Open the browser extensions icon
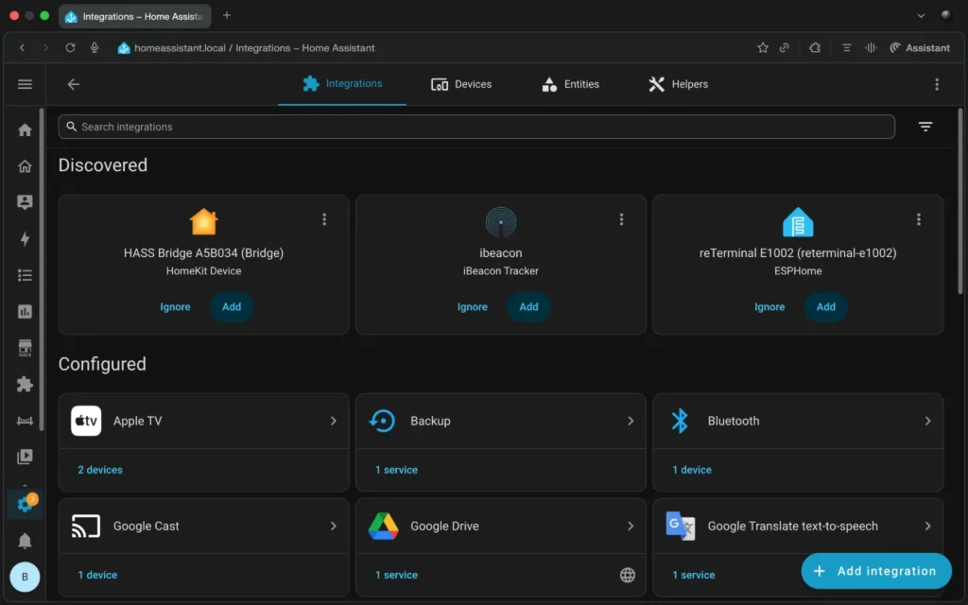Image resolution: width=968 pixels, height=605 pixels. (x=815, y=47)
